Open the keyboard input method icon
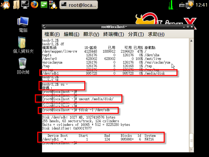 182,5
